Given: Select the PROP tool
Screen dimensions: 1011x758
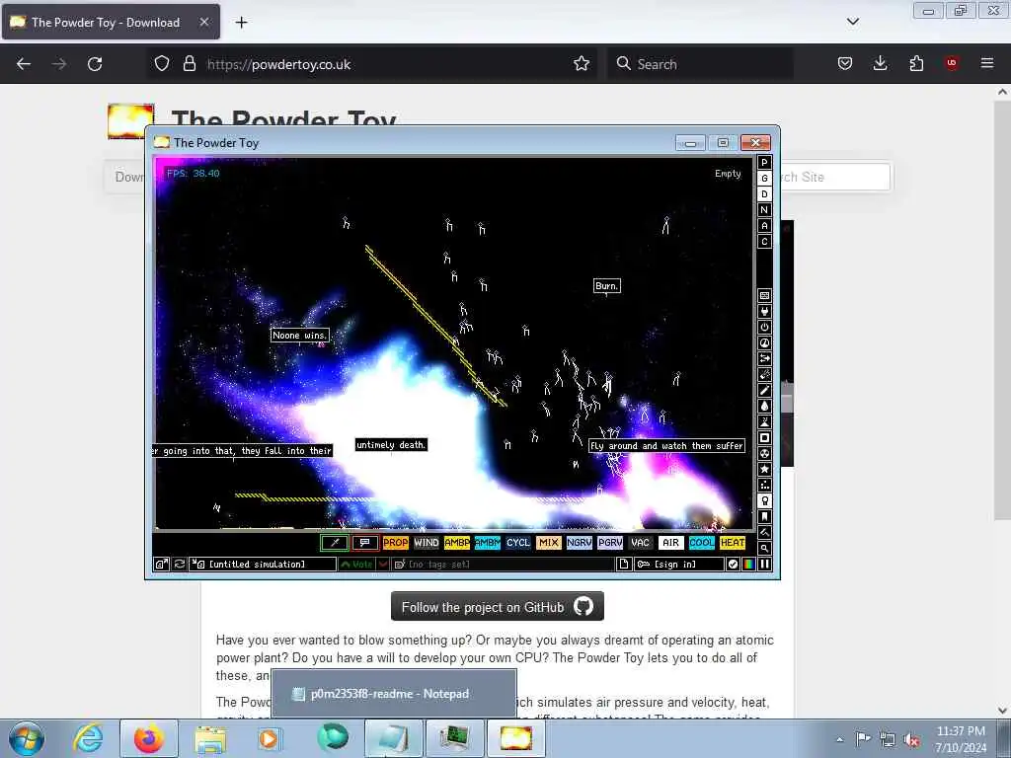Looking at the screenshot, I should (395, 543).
